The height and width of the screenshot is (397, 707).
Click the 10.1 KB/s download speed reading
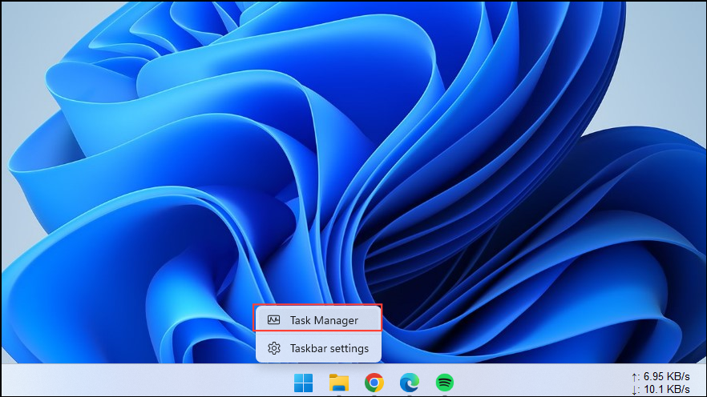pyautogui.click(x=667, y=390)
